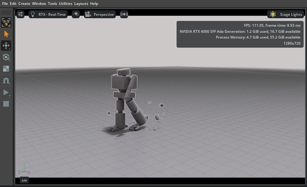The height and width of the screenshot is (187, 307).
Task: Open the RTX - Real-Time renderer dropdown
Action: [x=48, y=14]
